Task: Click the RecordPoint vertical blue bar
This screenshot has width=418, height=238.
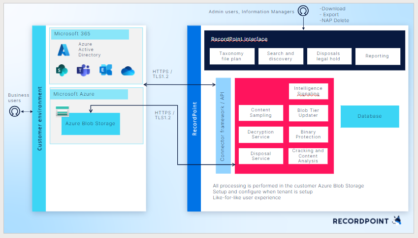Action: 194,118
